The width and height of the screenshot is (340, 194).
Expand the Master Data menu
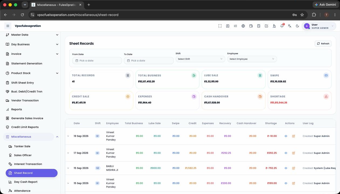[32, 35]
